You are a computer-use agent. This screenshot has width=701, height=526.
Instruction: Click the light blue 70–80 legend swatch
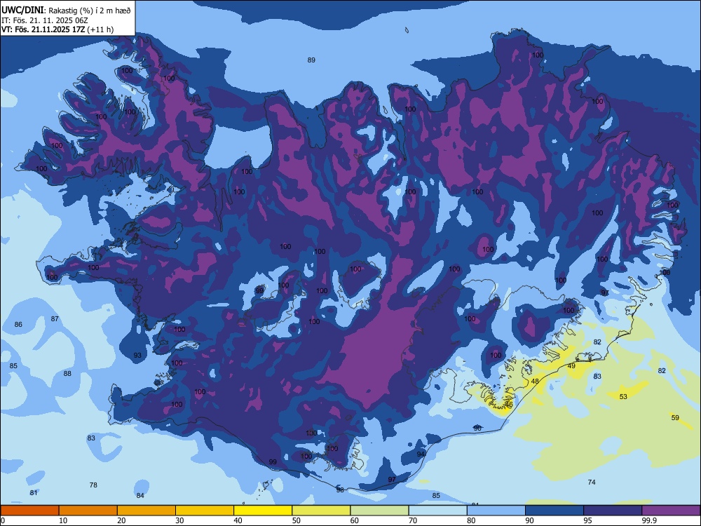point(437,511)
